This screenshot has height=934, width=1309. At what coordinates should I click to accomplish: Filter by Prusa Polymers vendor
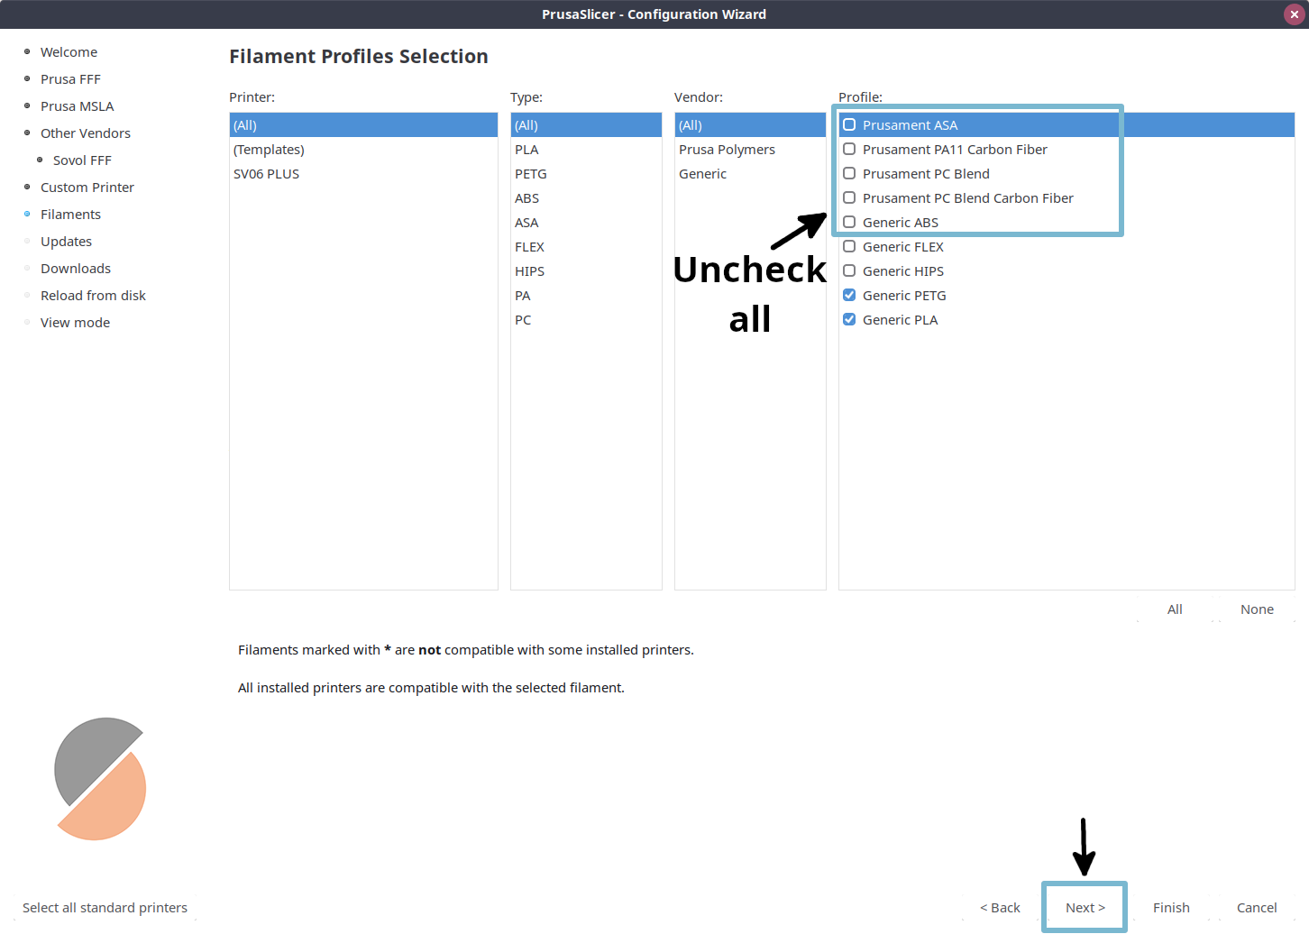[x=750, y=149]
